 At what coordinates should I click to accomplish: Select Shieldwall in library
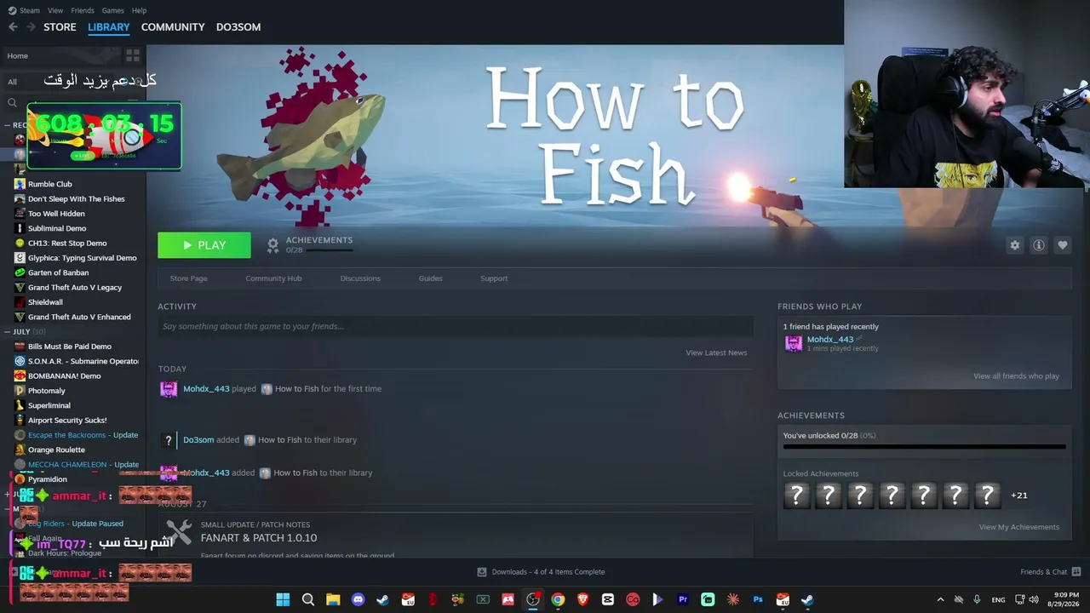click(45, 302)
